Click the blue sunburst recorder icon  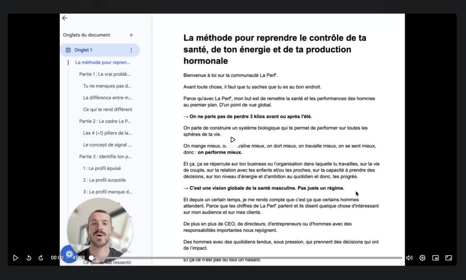pyautogui.click(x=70, y=254)
